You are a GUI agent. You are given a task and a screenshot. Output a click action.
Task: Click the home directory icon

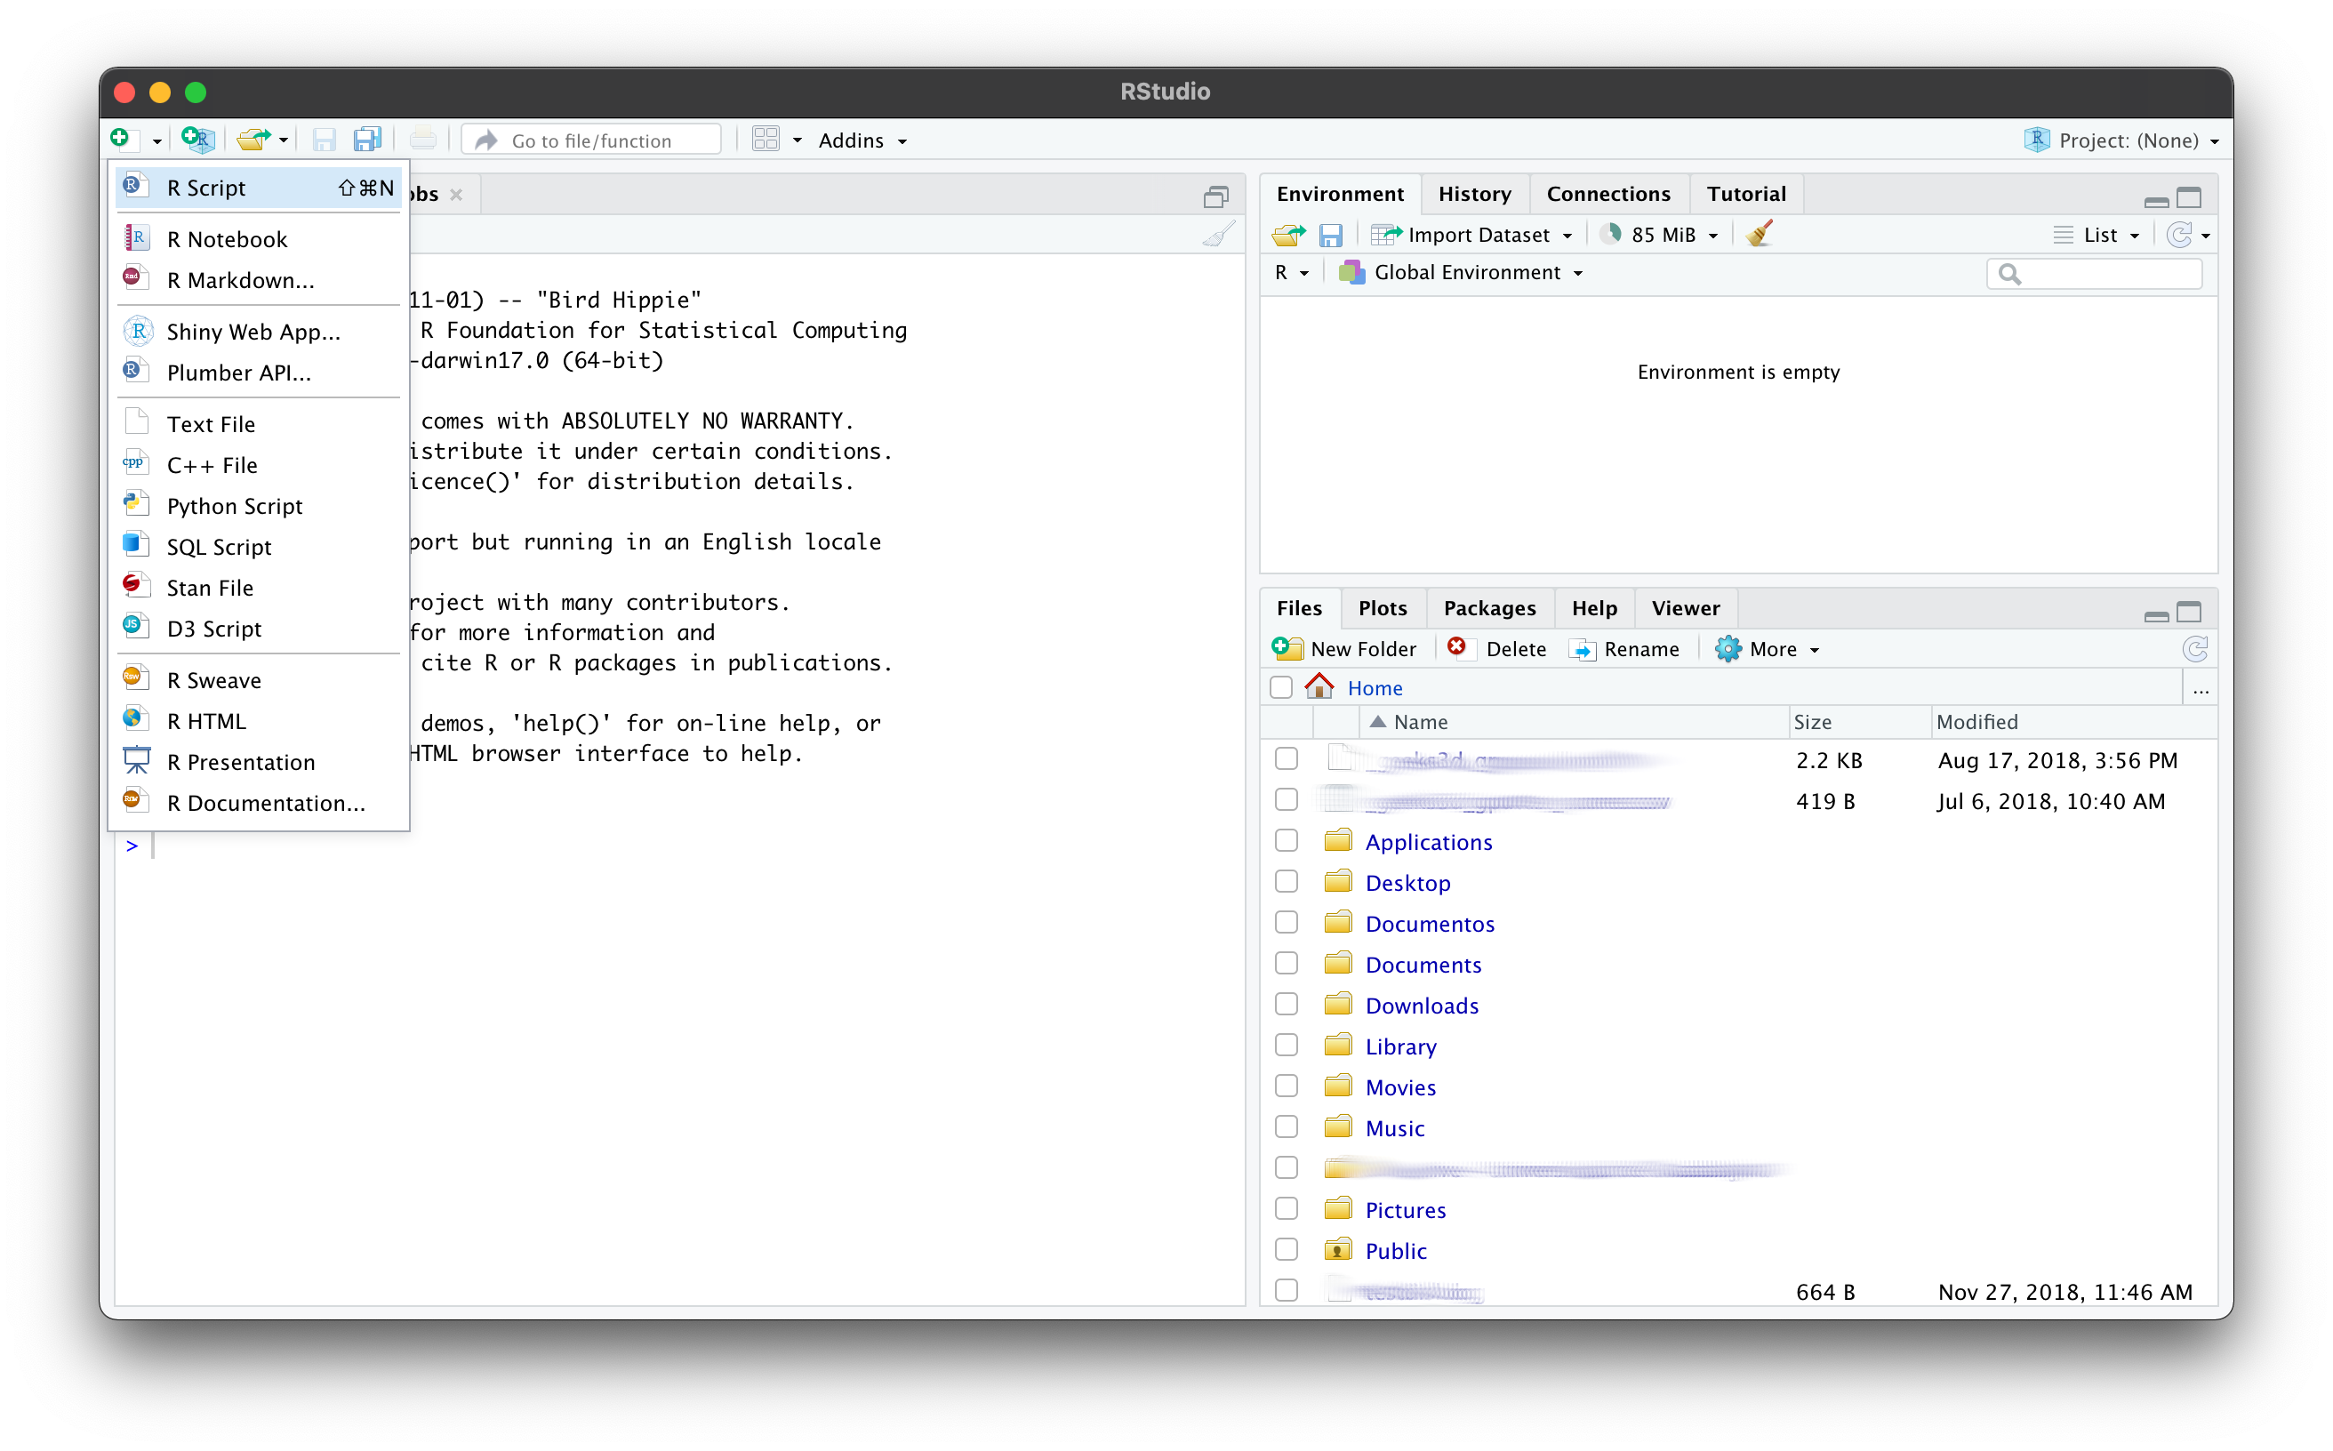(1319, 687)
